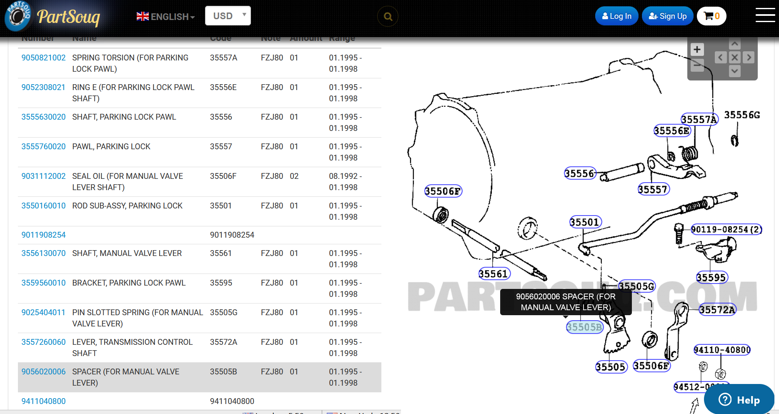Open the shopping cart
This screenshot has height=414, width=779.
[711, 16]
